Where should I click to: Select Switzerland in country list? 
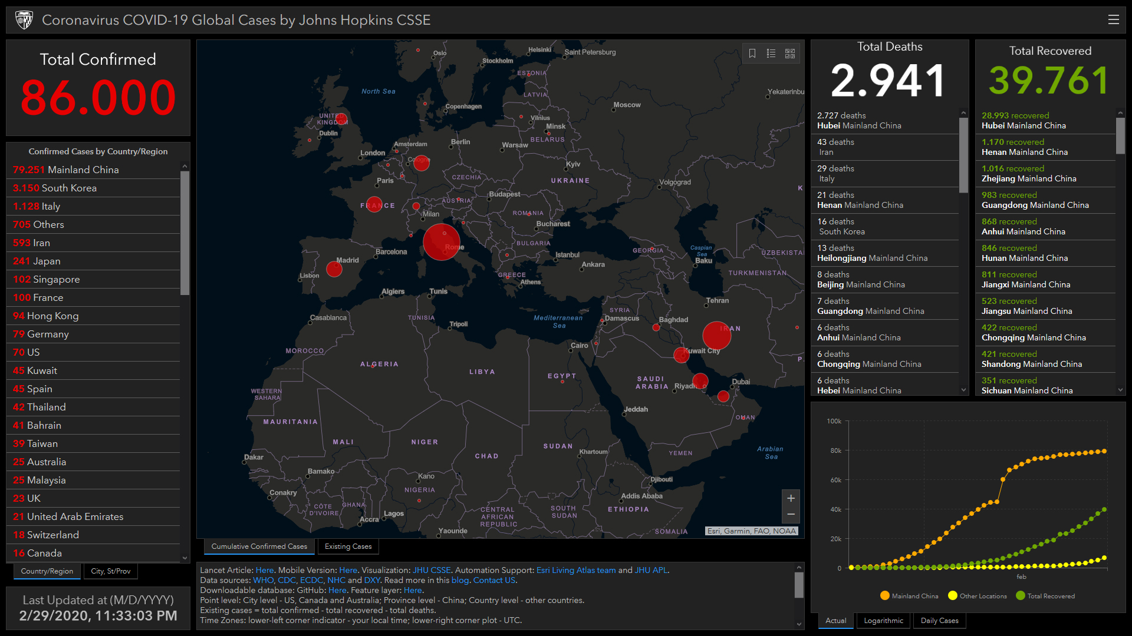pos(93,535)
